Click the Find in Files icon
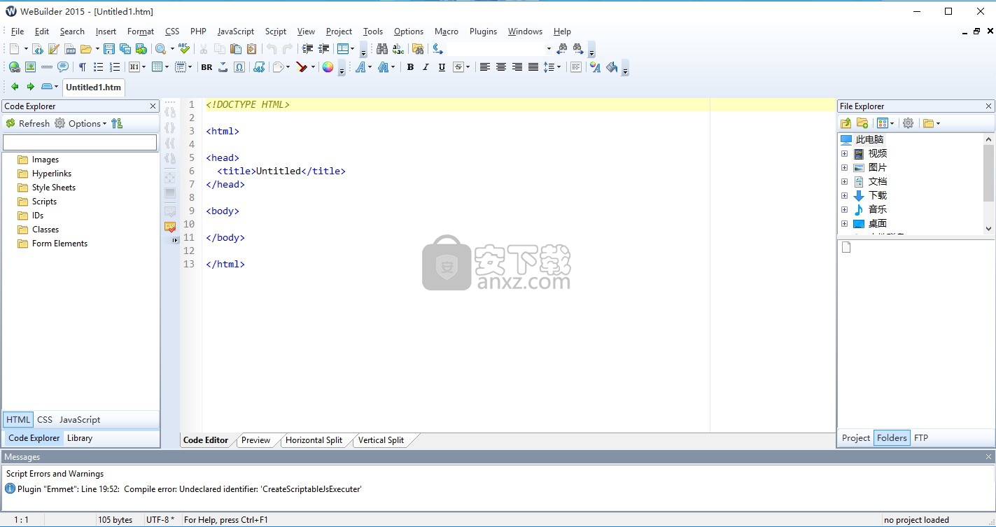 [418, 49]
